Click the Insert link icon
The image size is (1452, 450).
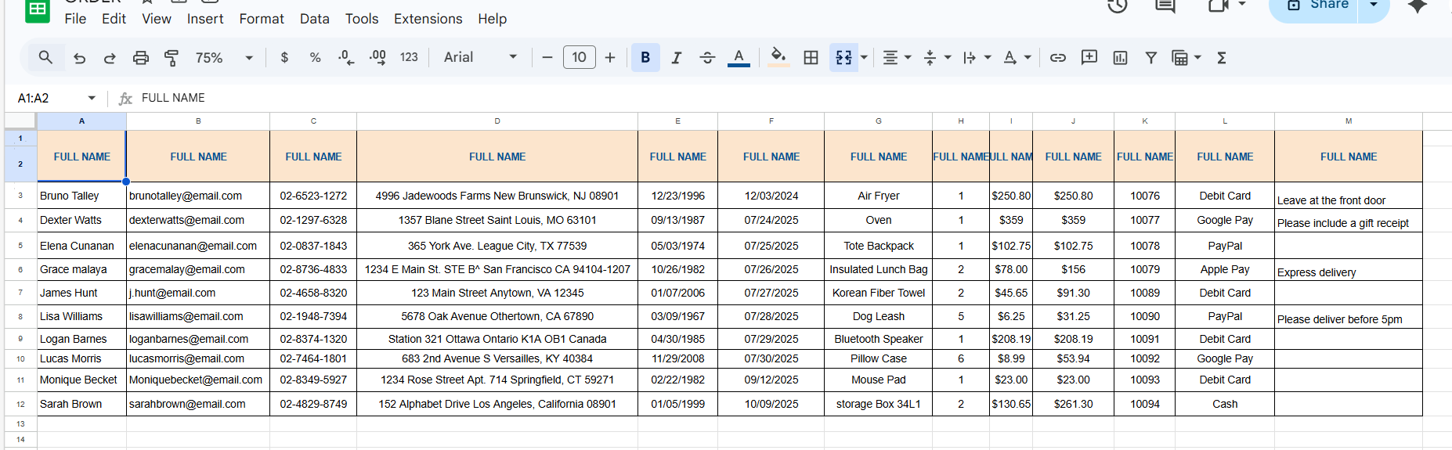click(x=1058, y=57)
